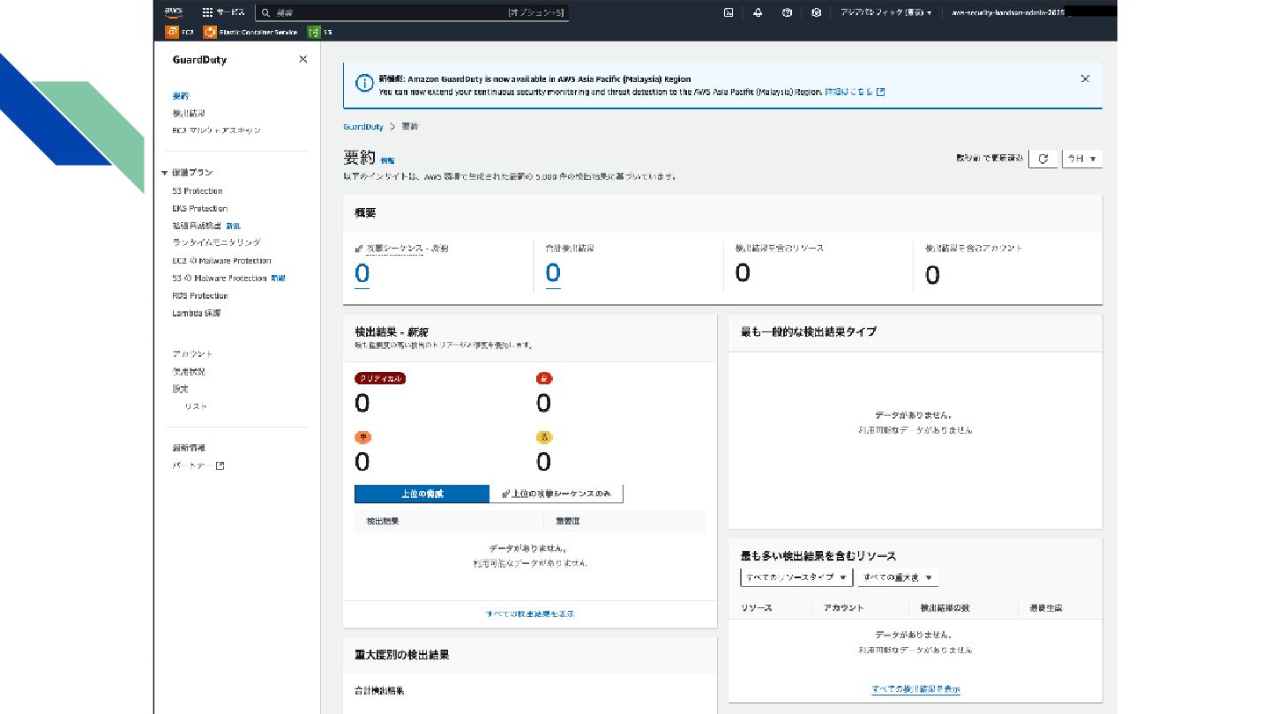Viewport: 1270px width, 714px height.
Task: Open the help question-mark icon
Action: click(x=787, y=12)
